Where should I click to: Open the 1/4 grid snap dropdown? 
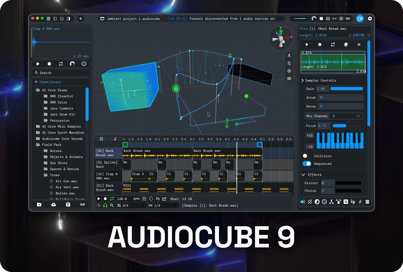click(163, 205)
